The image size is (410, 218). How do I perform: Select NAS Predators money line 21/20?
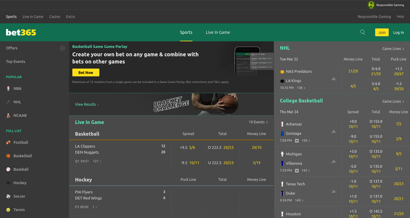click(353, 71)
